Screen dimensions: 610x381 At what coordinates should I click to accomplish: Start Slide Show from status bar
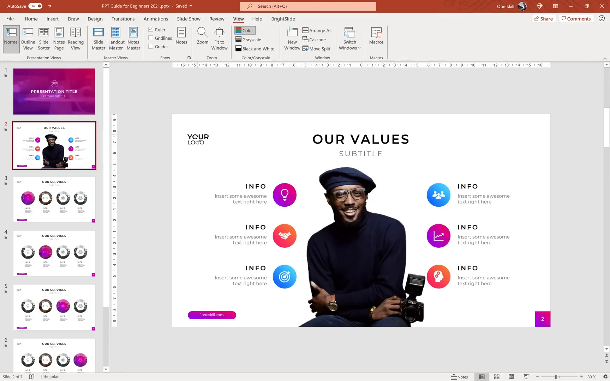coord(526,377)
